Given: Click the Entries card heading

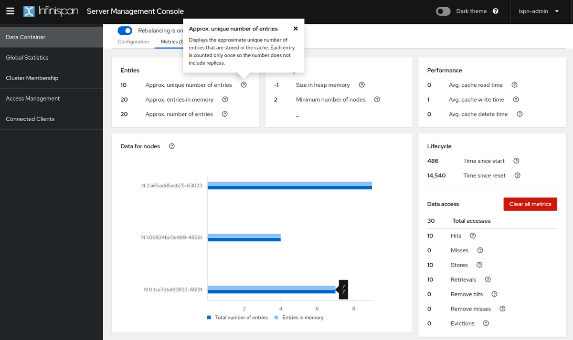Looking at the screenshot, I should (x=130, y=71).
